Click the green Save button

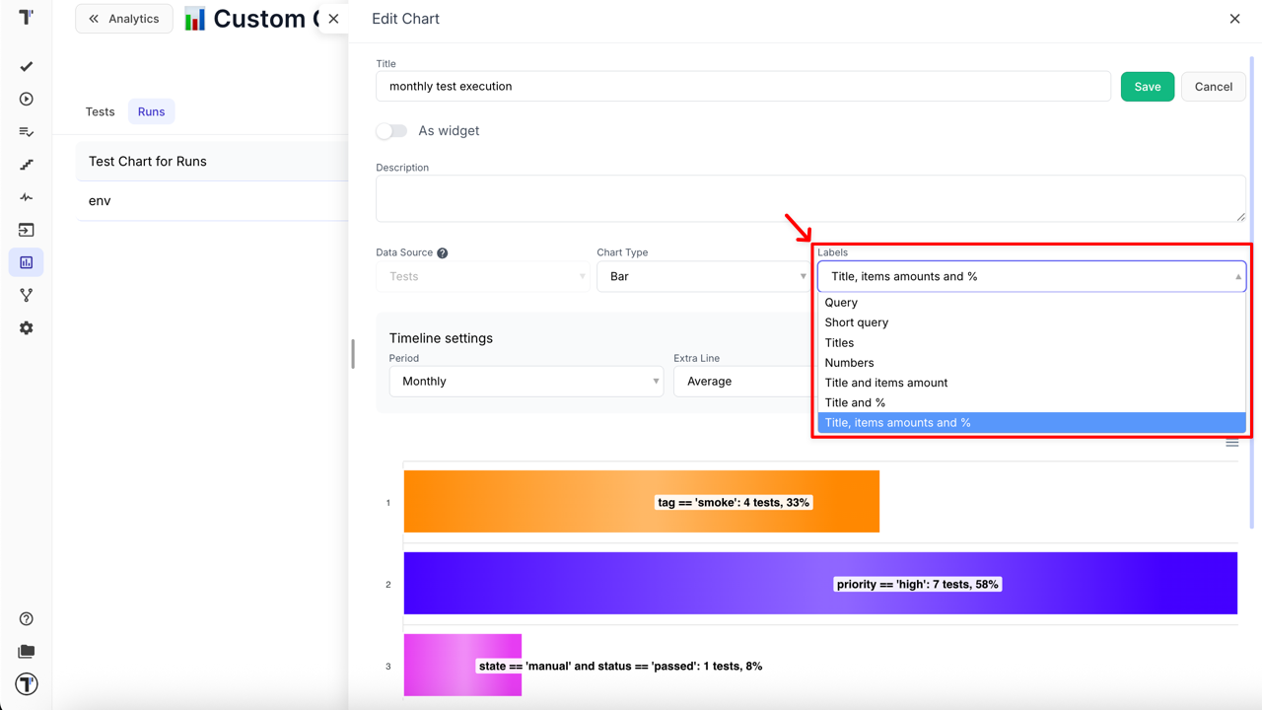1147,87
